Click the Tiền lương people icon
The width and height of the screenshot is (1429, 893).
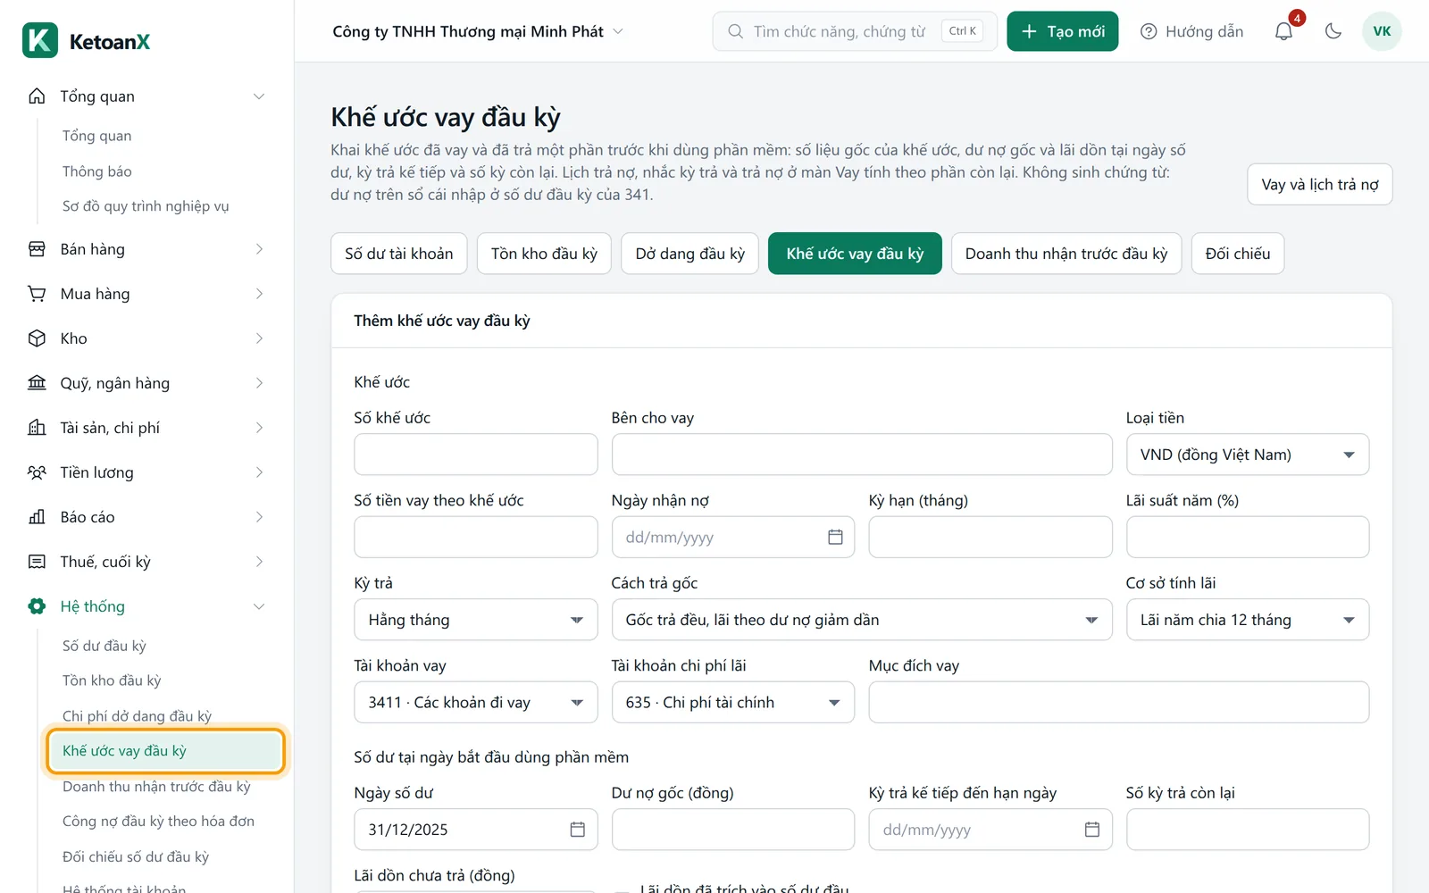(x=37, y=472)
